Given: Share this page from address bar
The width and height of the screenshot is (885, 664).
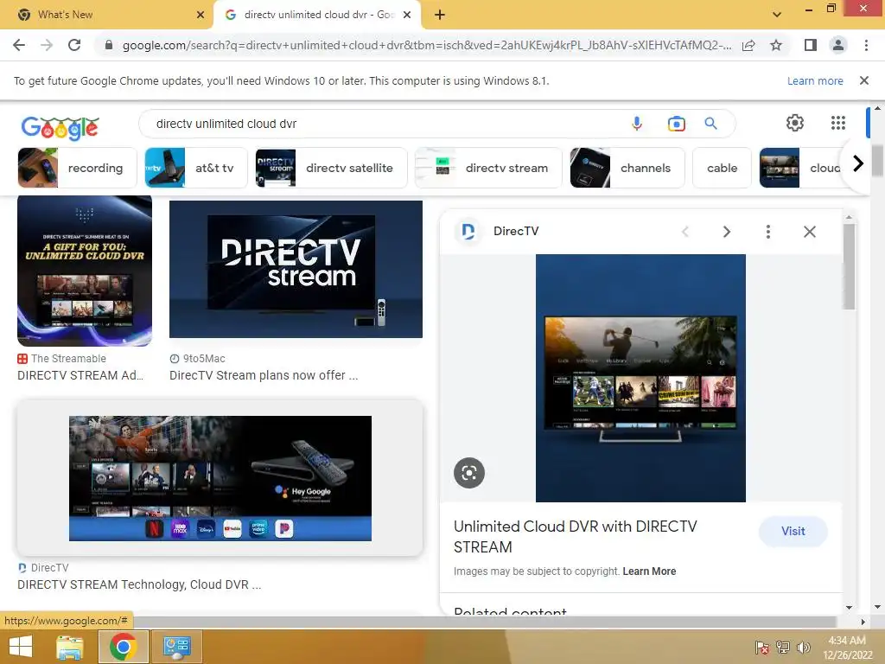Looking at the screenshot, I should (748, 45).
